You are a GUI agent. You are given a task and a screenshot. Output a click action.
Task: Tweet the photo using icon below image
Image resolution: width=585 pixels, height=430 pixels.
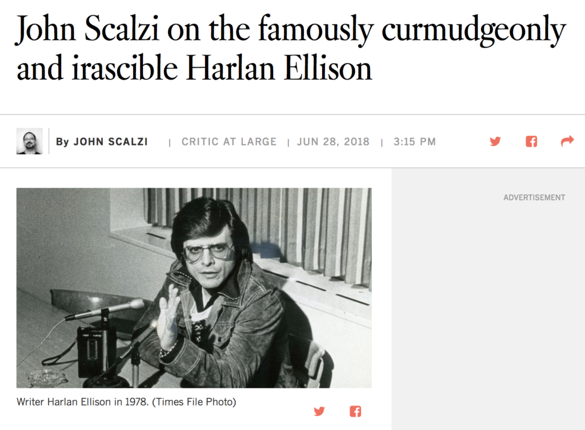(x=319, y=411)
